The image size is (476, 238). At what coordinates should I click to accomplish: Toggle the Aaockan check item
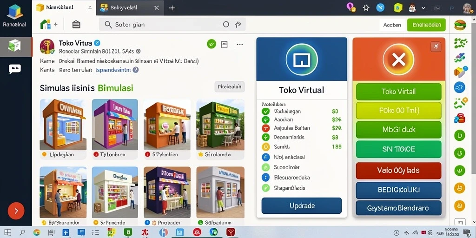(x=265, y=120)
